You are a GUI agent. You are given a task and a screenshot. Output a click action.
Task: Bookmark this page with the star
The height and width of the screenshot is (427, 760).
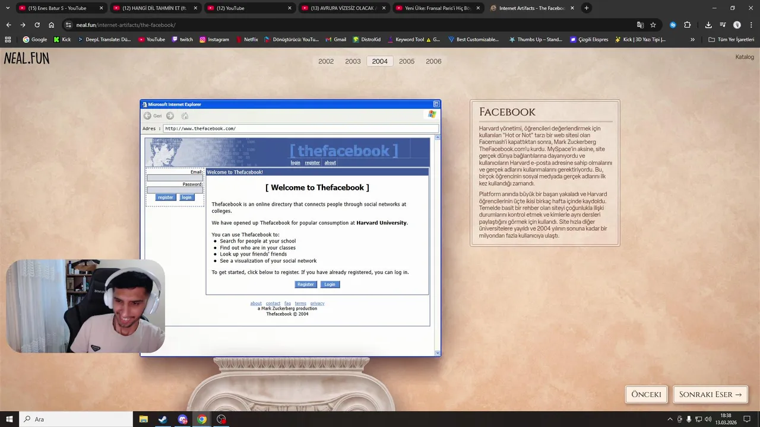pyautogui.click(x=653, y=25)
